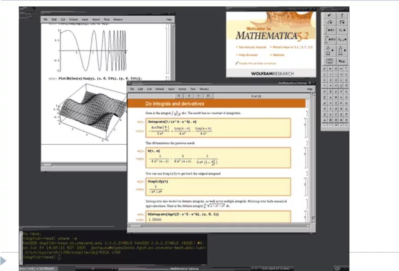Click the tutorial window horizontal scrollbar
The height and width of the screenshot is (271, 399).
(x=219, y=226)
